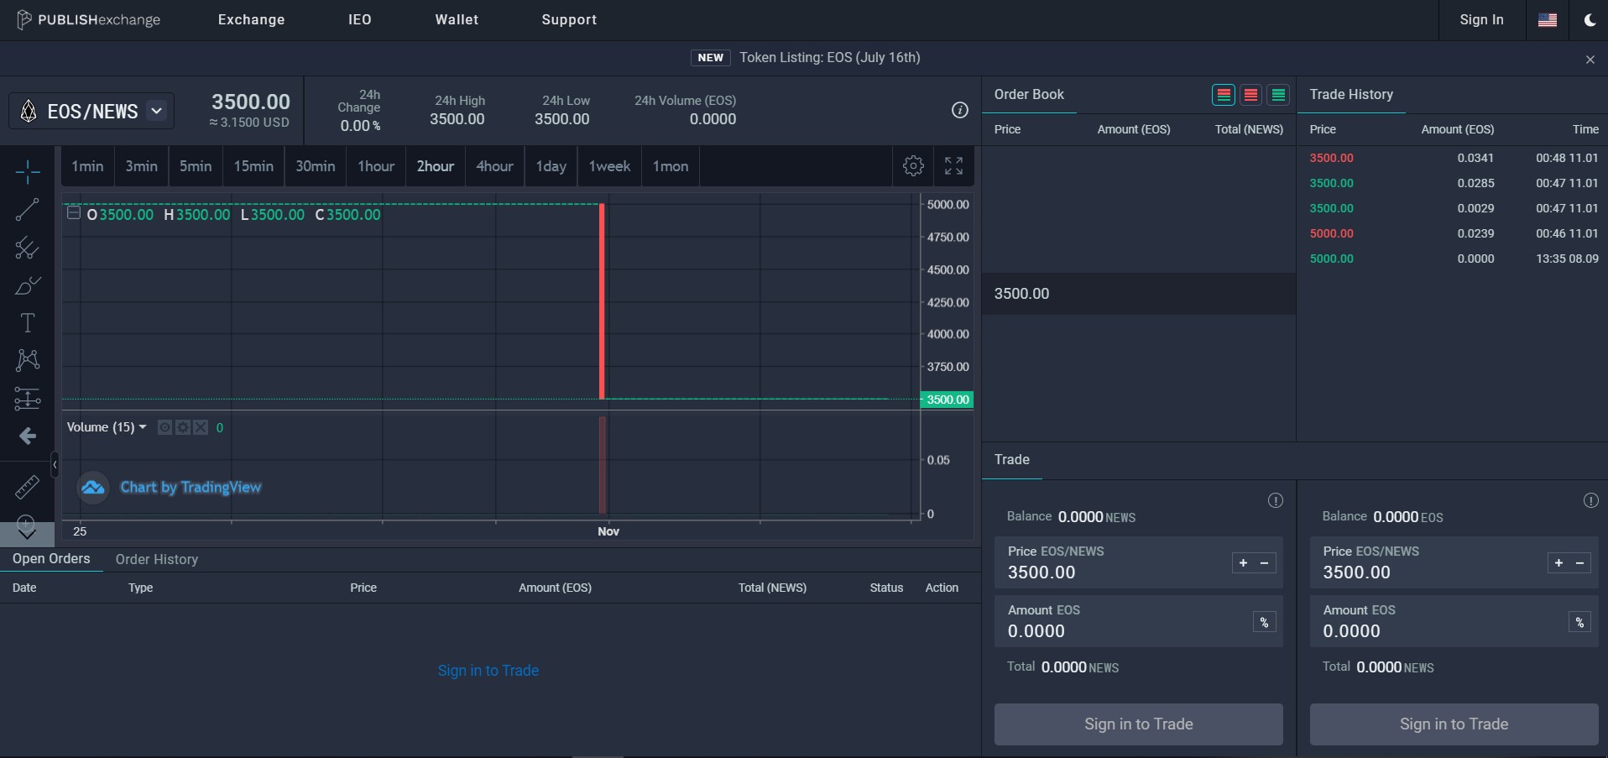Show both buy and sell orders view
Viewport: 1608px width, 758px height.
click(x=1224, y=95)
